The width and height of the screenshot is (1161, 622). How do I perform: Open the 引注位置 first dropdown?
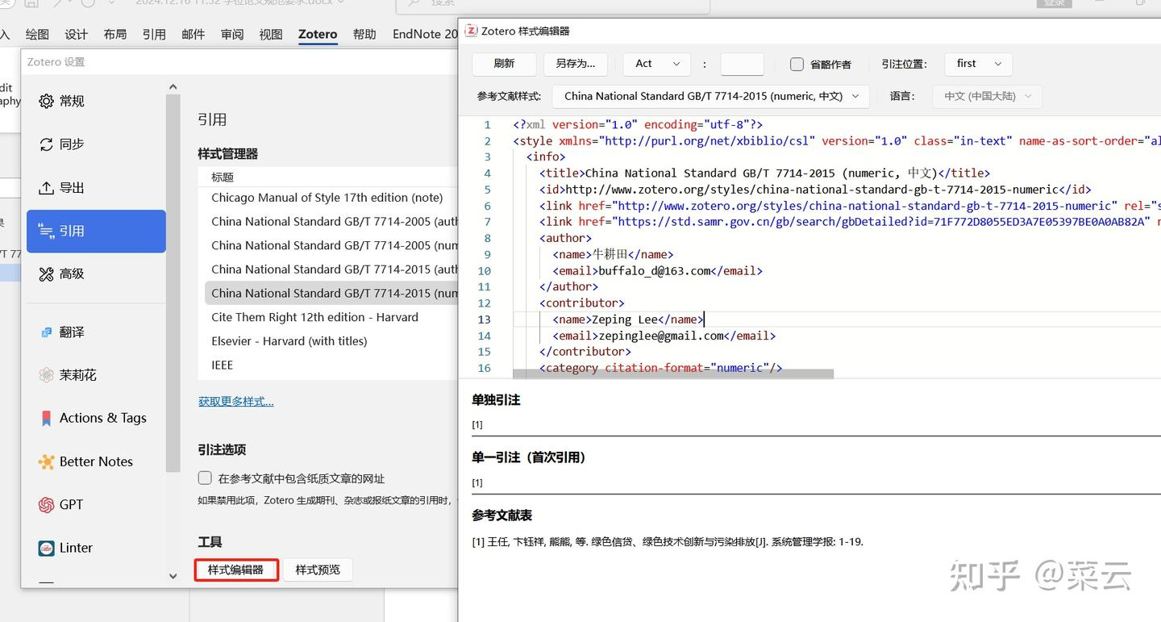coord(979,64)
